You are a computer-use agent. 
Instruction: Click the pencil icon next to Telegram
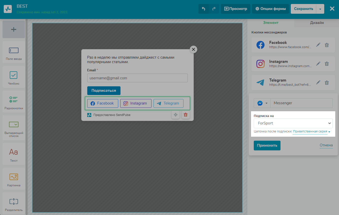318,83
